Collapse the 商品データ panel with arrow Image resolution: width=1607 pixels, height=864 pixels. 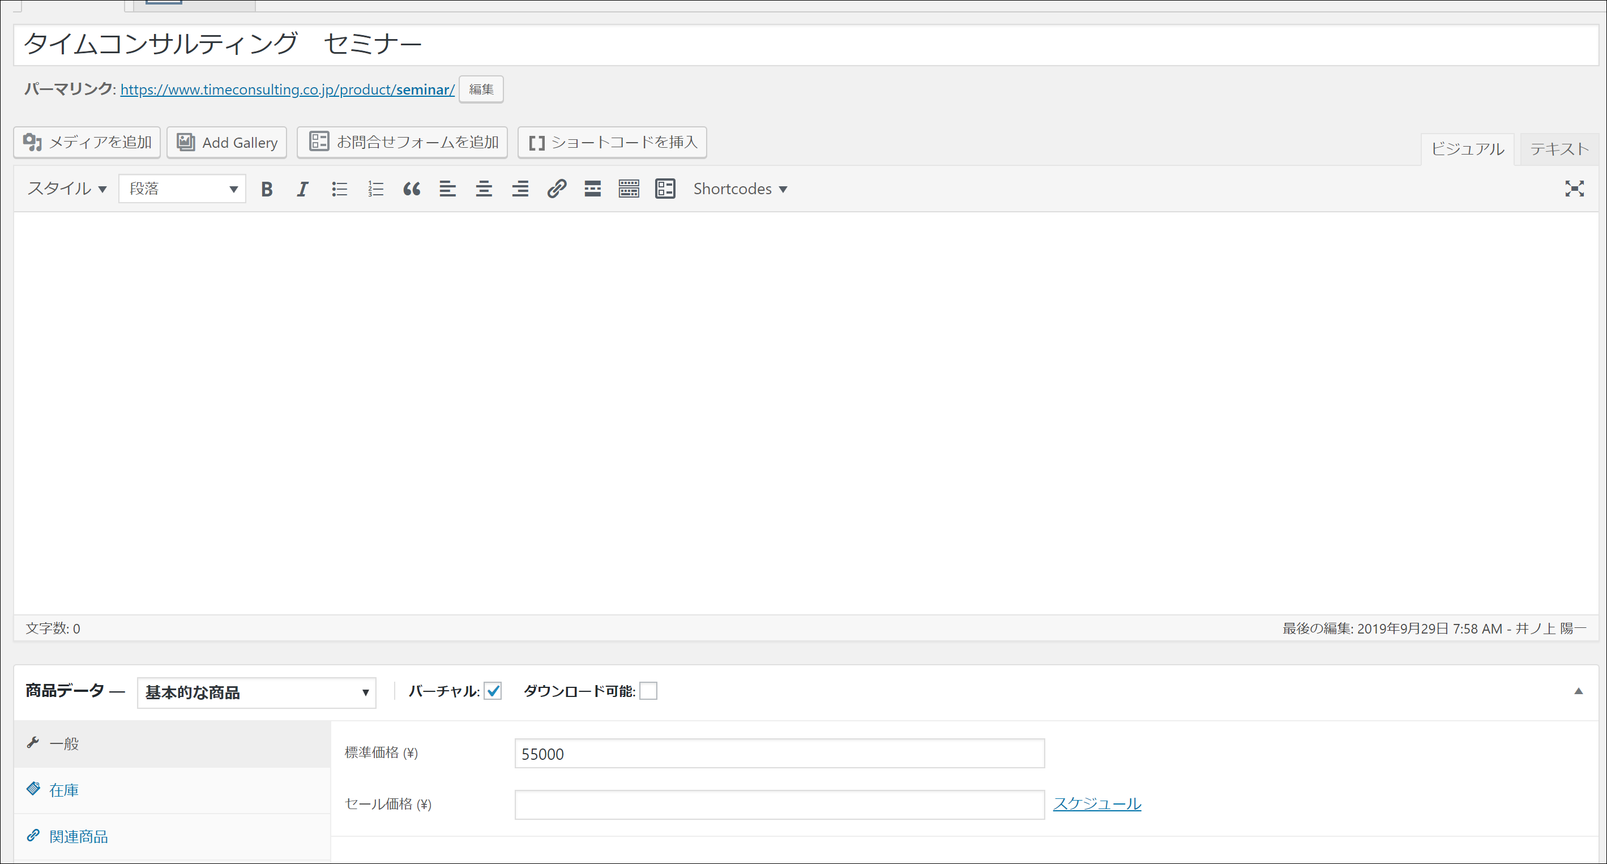pyautogui.click(x=1578, y=691)
